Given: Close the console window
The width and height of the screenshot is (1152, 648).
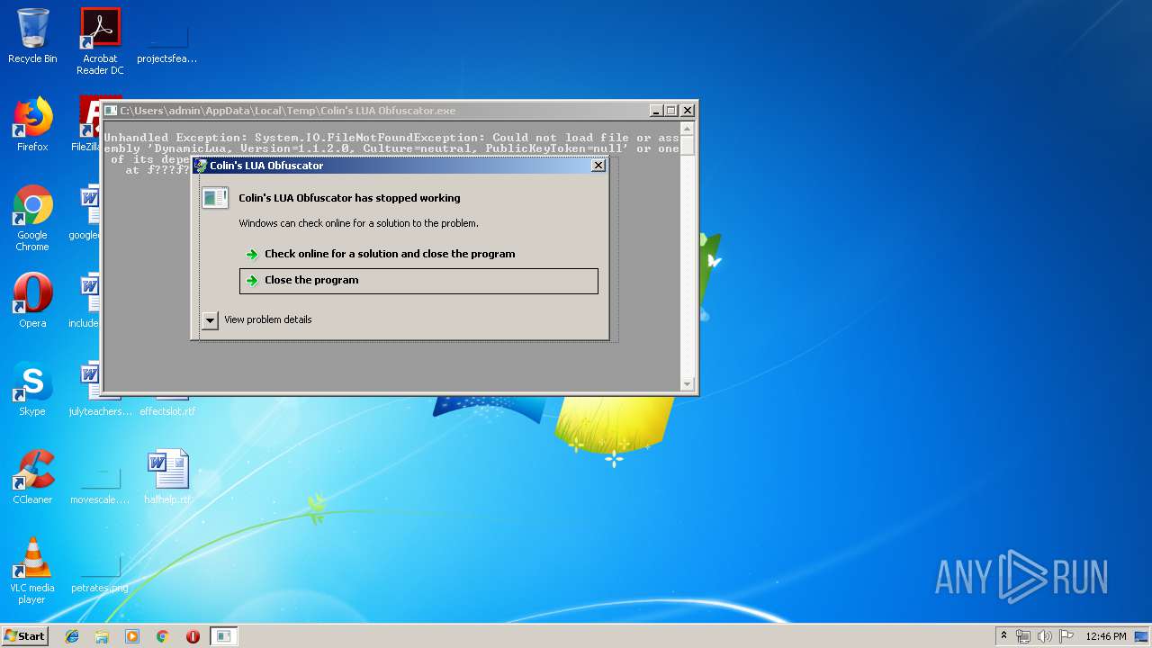Looking at the screenshot, I should point(688,111).
